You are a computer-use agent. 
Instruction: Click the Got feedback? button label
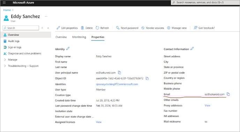point(207,28)
